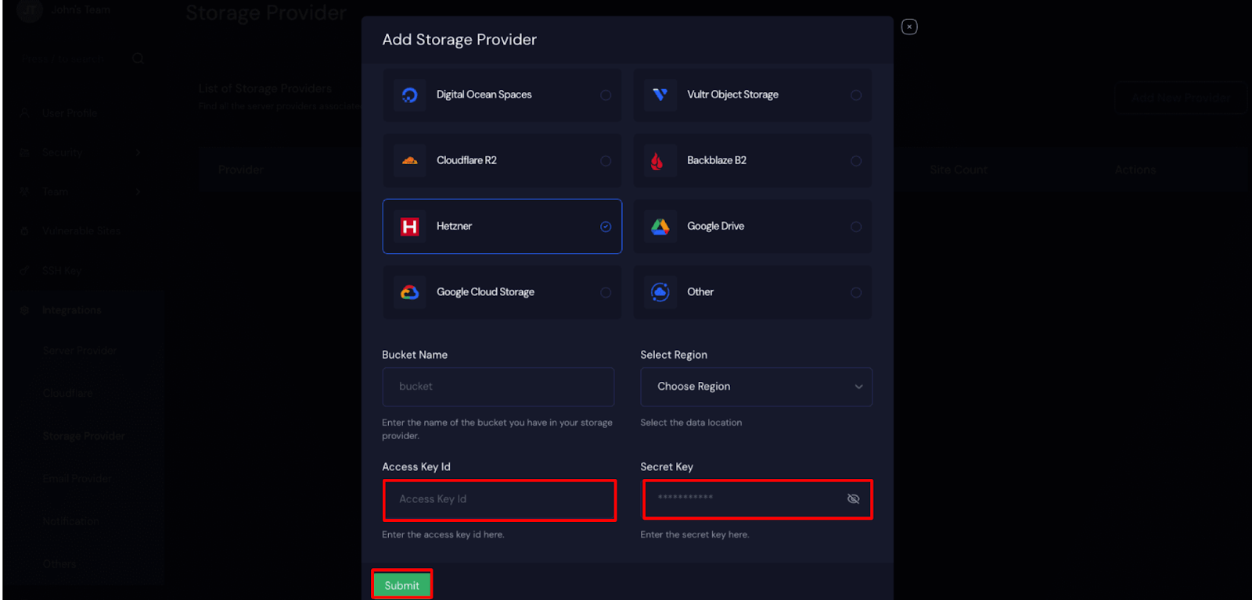Click the red Hetzner logo icon
This screenshot has height=600, width=1252.
(x=409, y=227)
